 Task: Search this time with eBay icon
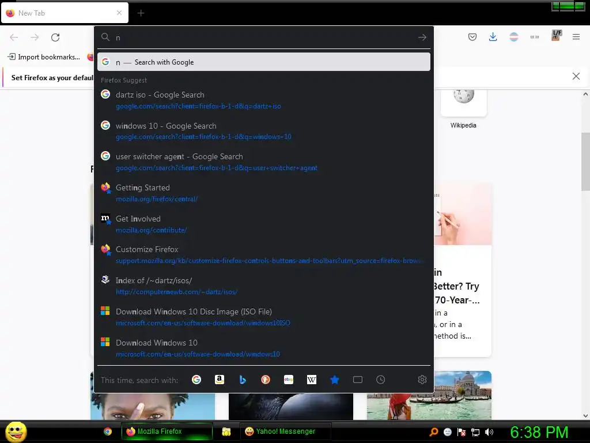pyautogui.click(x=289, y=380)
